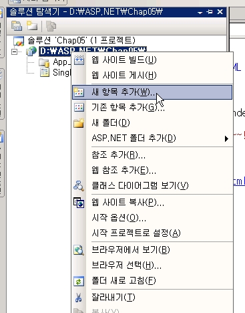Click the App_ data folder icon

(44, 62)
